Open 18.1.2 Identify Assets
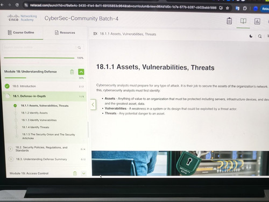Screen dimensions: 269x202 [x=34, y=113]
